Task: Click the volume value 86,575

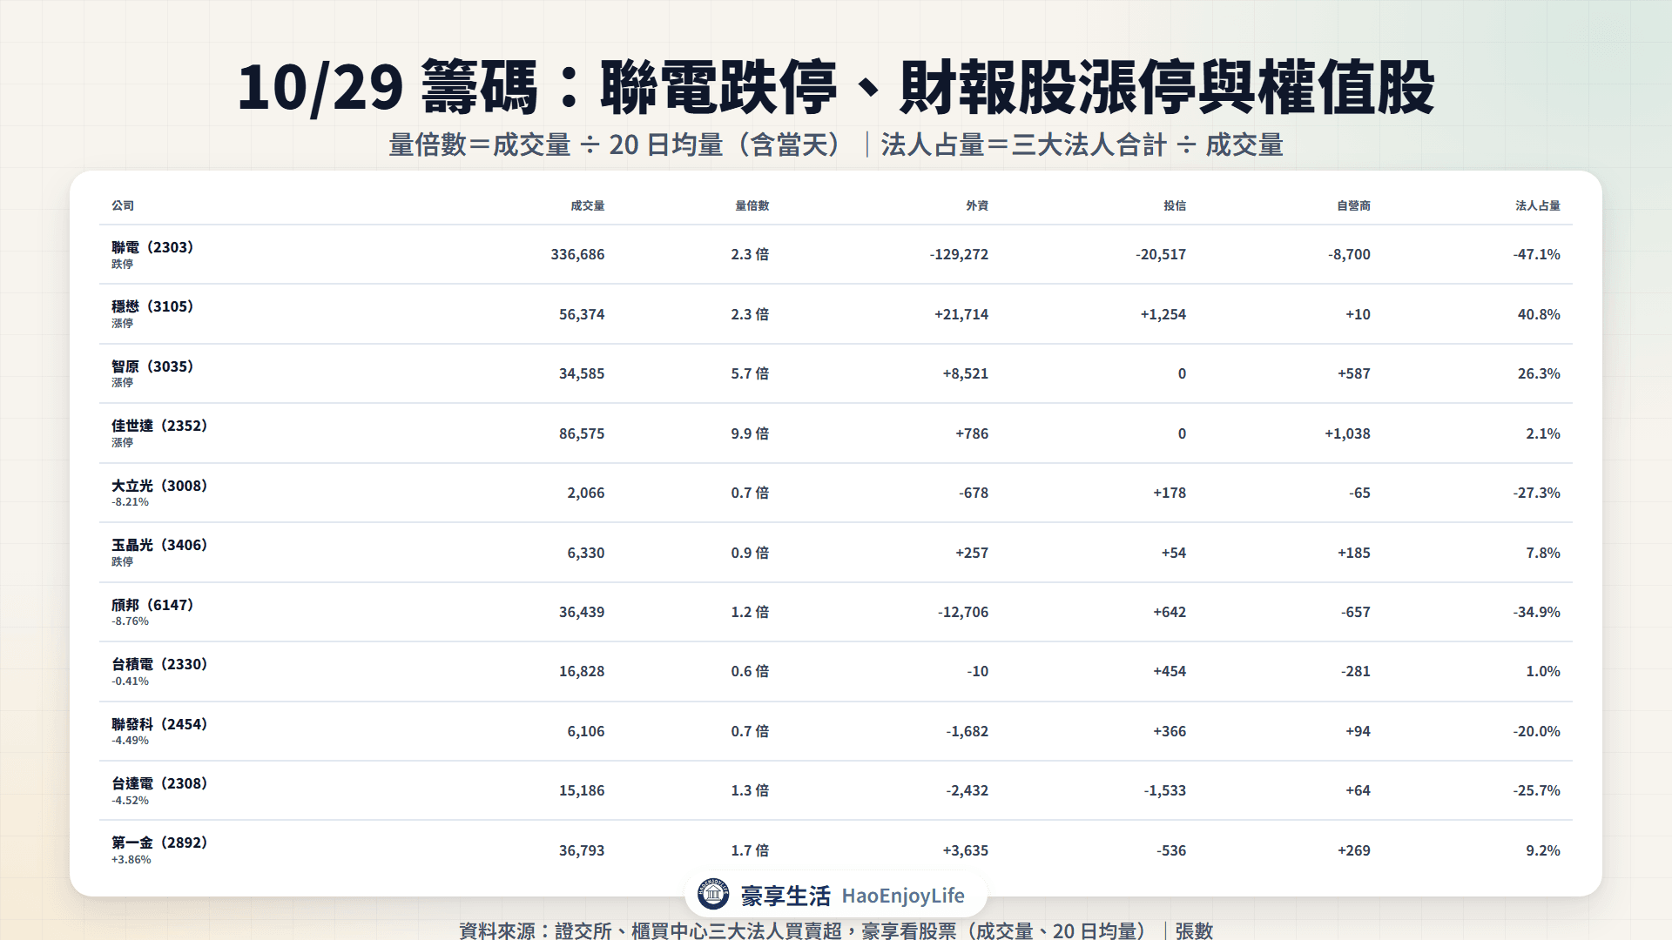Action: pyautogui.click(x=582, y=433)
